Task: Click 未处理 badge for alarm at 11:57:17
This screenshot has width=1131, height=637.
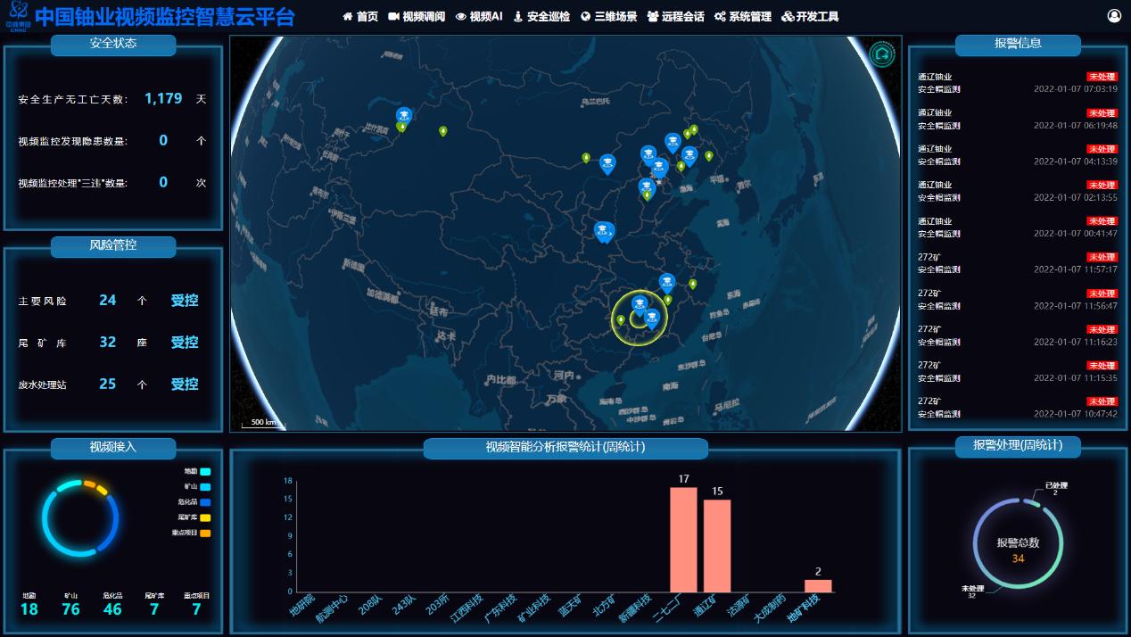Action: [x=1102, y=257]
